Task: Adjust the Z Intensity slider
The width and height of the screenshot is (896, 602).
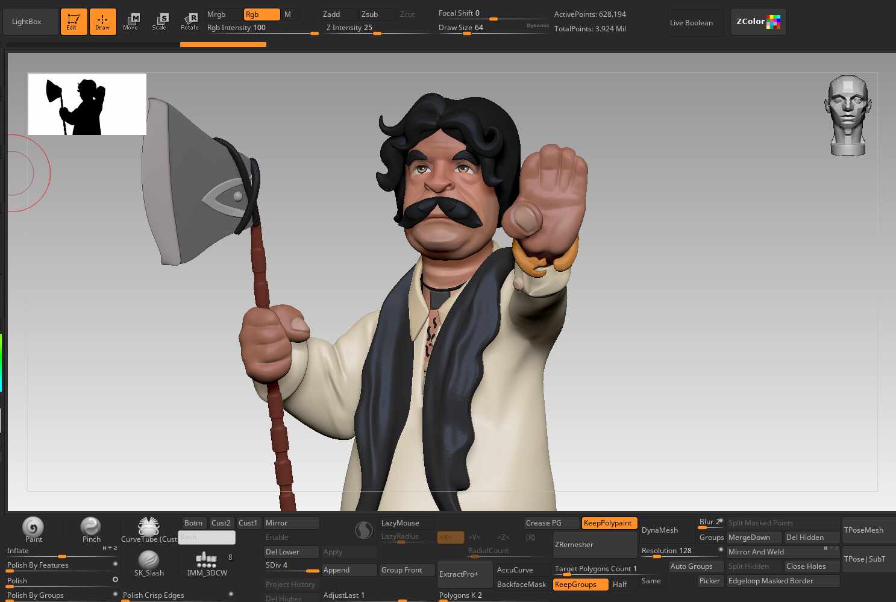Action: coord(377,28)
